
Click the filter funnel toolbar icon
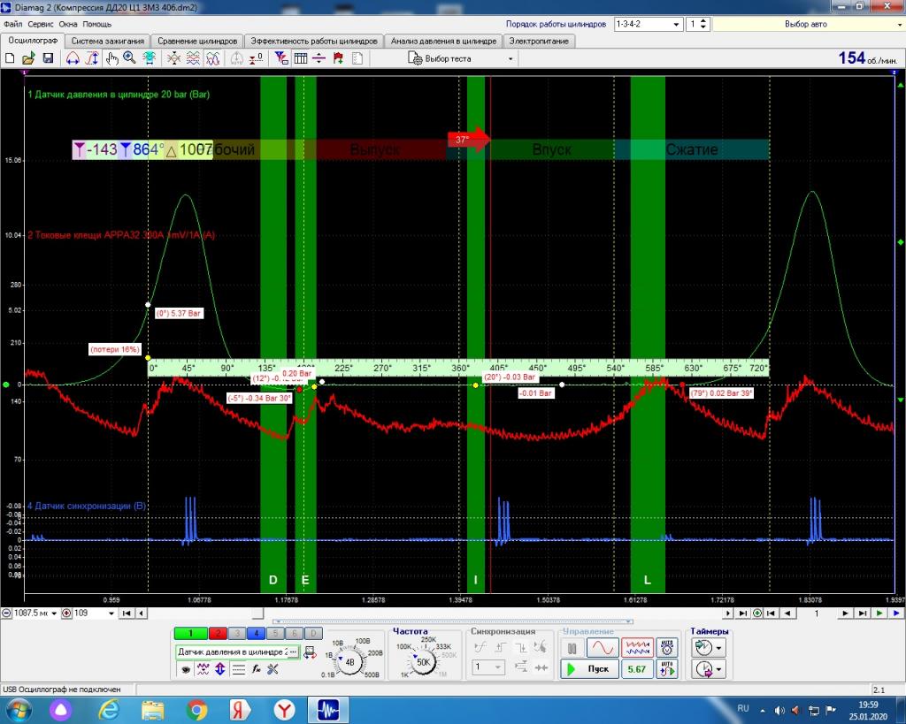pos(280,58)
